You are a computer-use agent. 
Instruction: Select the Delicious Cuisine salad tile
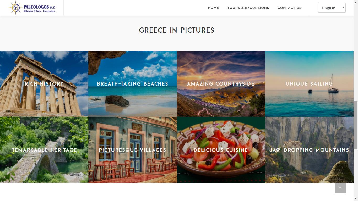221,150
